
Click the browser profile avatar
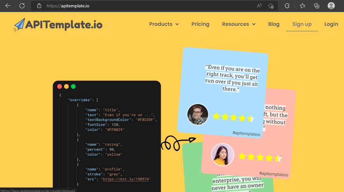point(331,6)
